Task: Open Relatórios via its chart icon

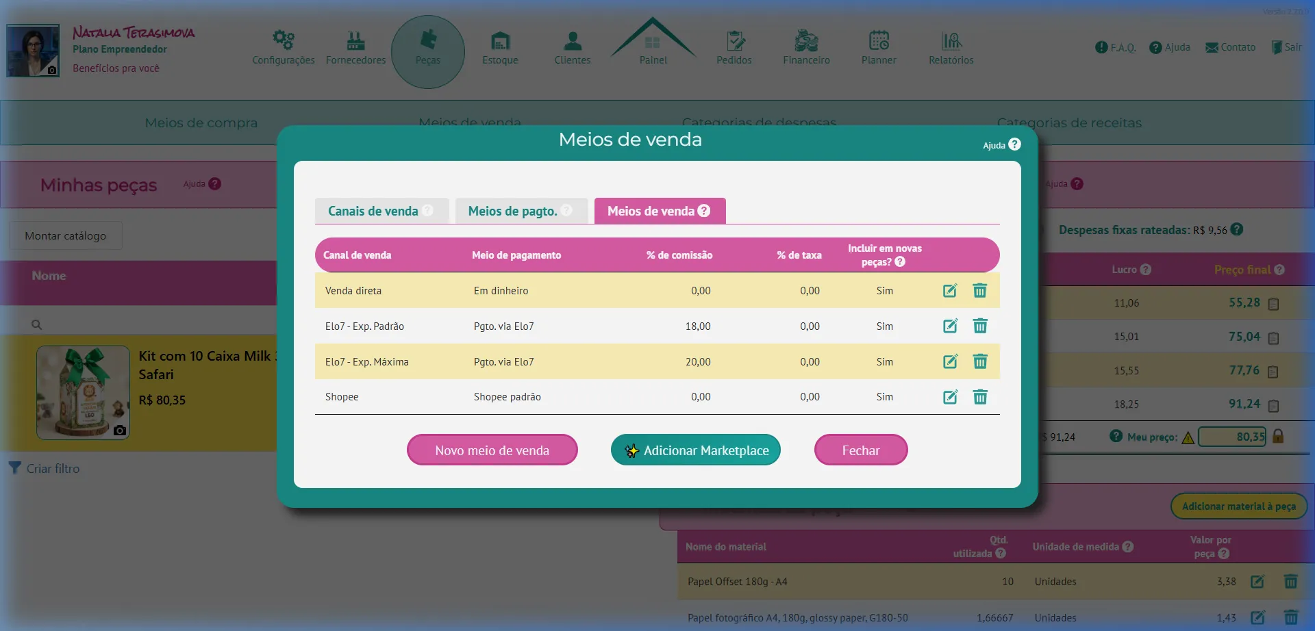Action: 951,42
